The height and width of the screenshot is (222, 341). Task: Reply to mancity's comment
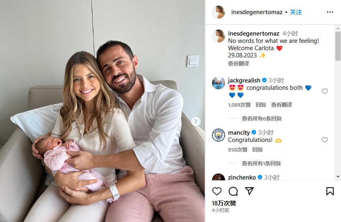(x=257, y=150)
